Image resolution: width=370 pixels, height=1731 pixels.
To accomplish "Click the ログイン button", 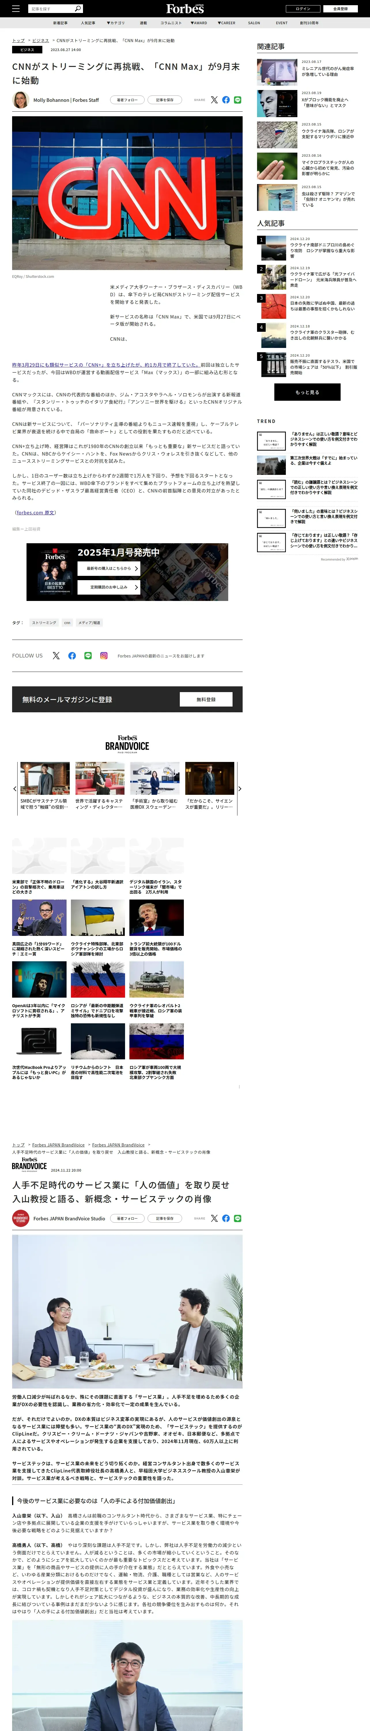I will pos(303,9).
